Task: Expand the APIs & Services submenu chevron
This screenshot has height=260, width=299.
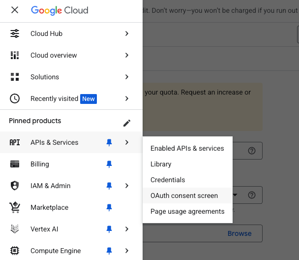Action: 127,142
